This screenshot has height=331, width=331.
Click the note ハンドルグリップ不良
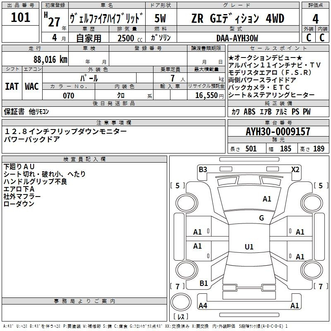[x=35, y=181]
